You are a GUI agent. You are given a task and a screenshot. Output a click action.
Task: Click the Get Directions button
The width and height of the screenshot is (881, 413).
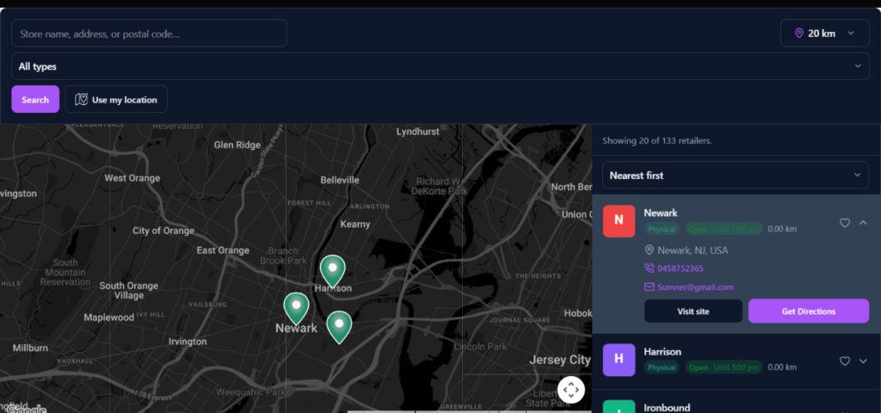click(x=809, y=311)
